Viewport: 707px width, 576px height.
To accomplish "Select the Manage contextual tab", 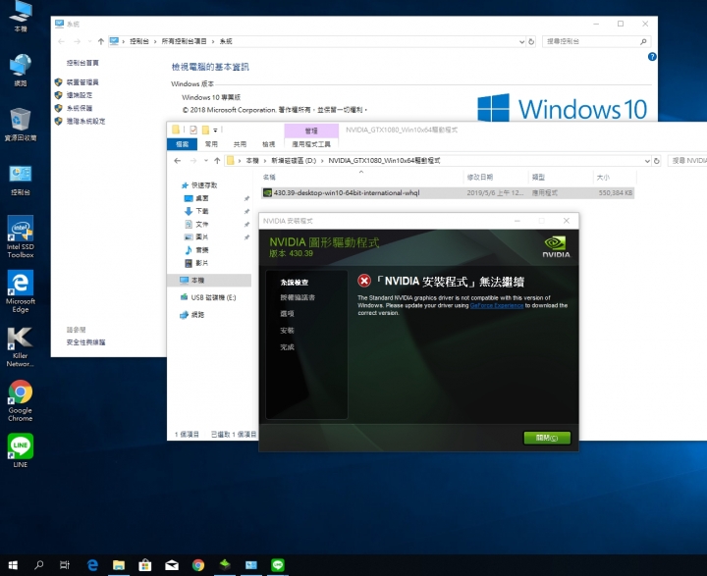I will (x=311, y=131).
